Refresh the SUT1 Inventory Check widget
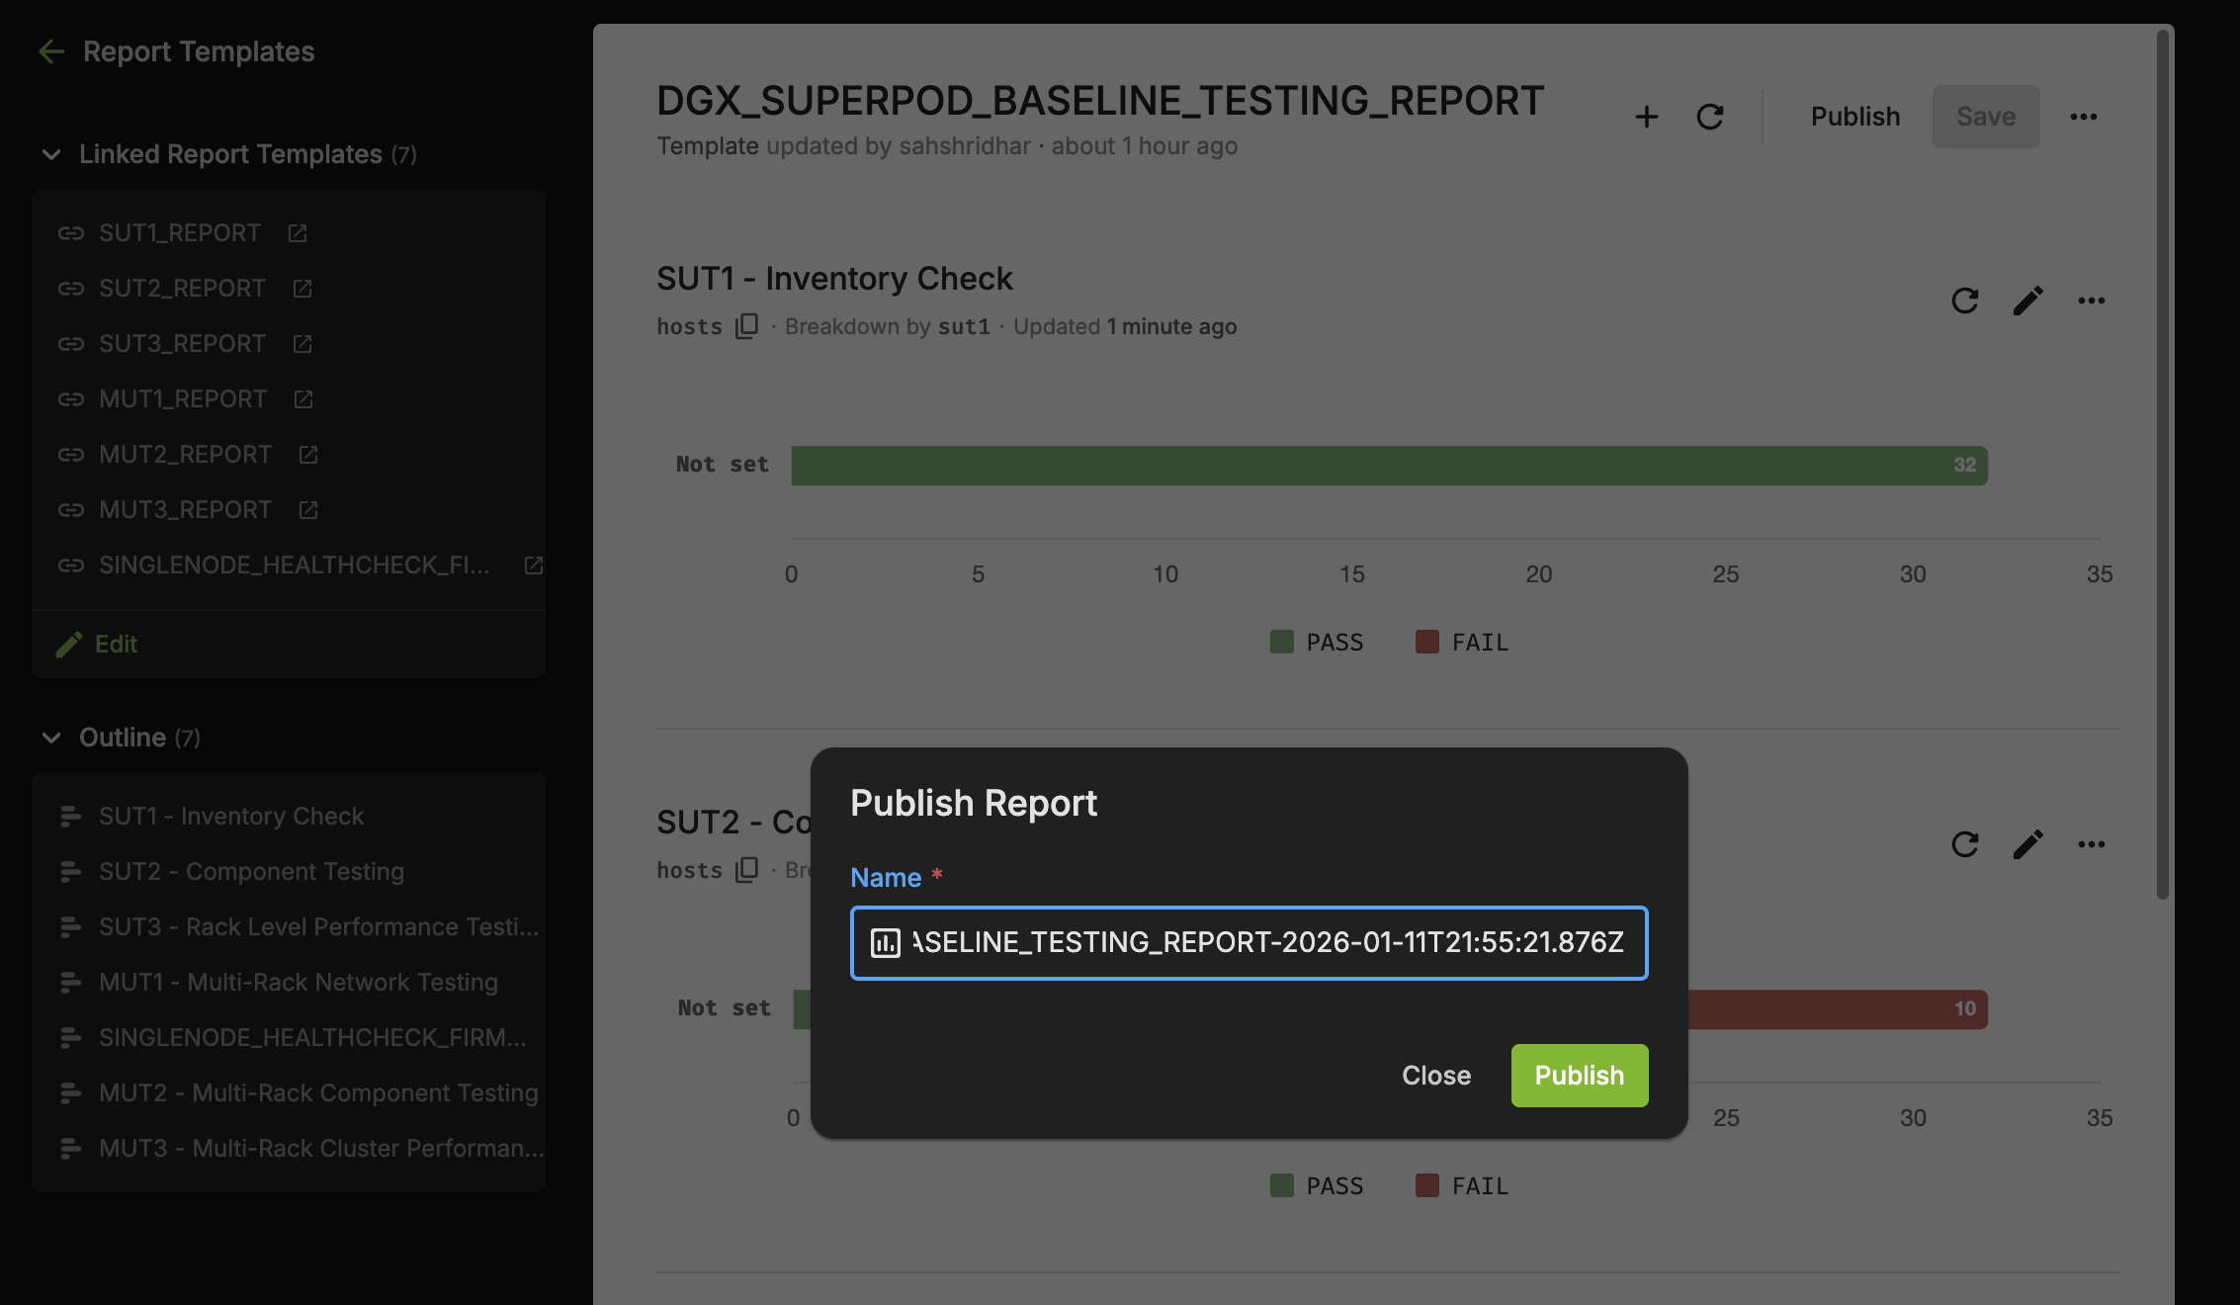Screen dimensions: 2240x1305 [1965, 301]
